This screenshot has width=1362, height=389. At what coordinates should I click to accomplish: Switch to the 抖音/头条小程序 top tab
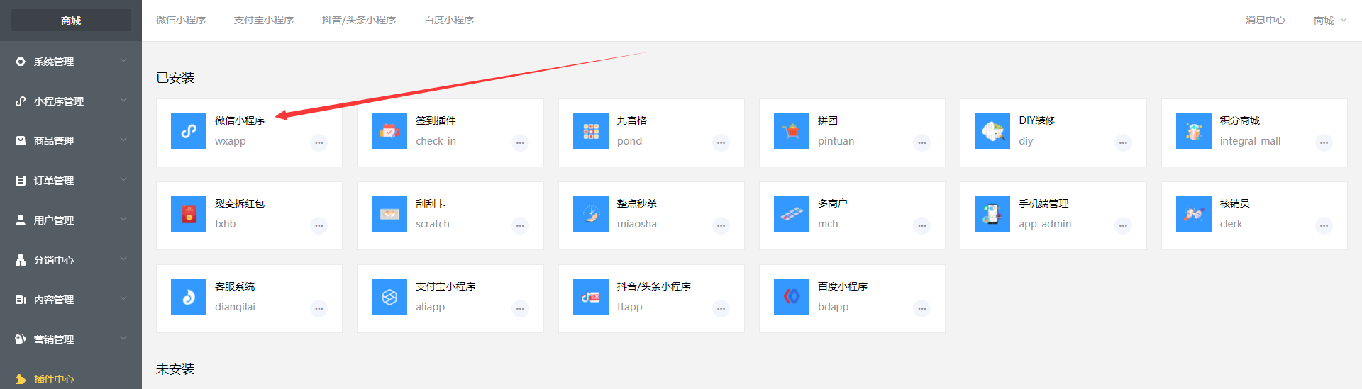pos(359,20)
